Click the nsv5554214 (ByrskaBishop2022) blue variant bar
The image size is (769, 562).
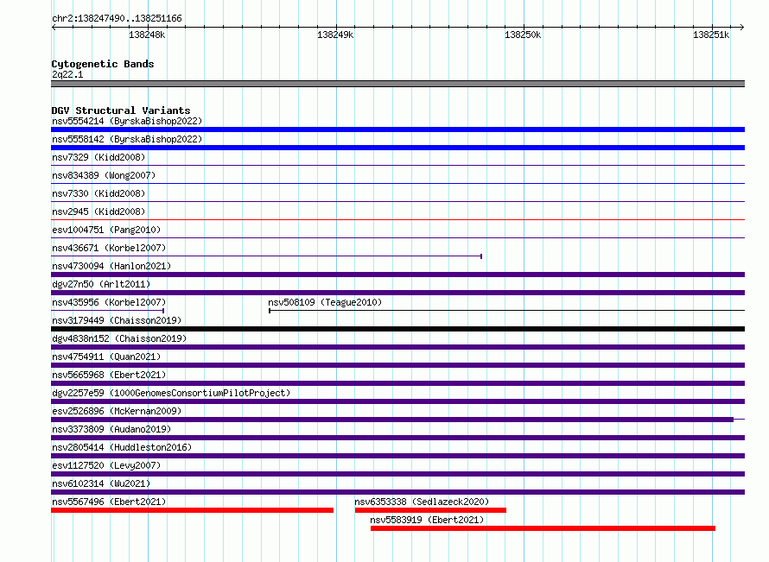click(397, 129)
